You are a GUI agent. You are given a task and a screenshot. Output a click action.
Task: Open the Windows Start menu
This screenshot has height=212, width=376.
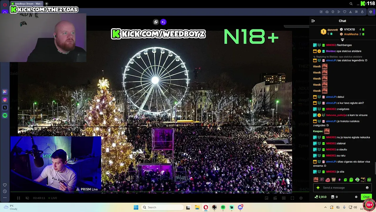136,207
